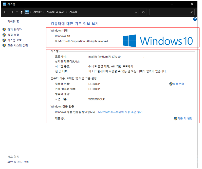Click text Windows 정품 인증을 받았습니다
The image size is (202, 169).
76,112
